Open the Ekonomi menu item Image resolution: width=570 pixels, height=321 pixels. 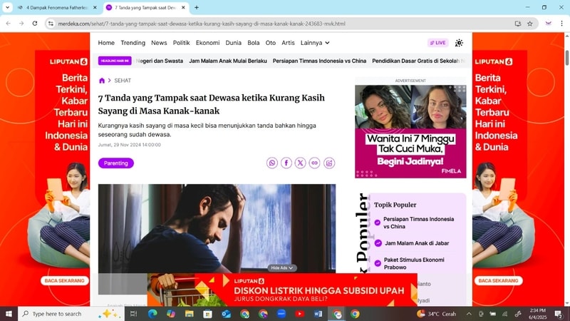pyautogui.click(x=207, y=43)
